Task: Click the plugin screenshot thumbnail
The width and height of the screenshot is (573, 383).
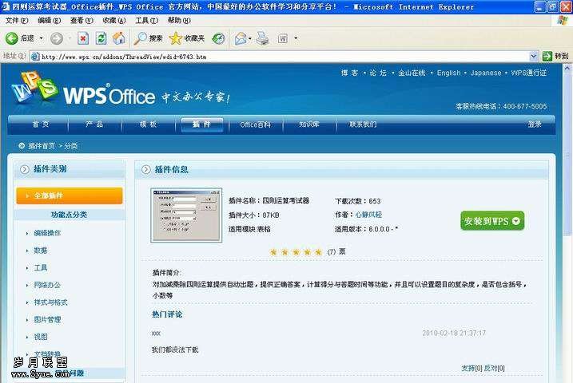Action: tap(186, 215)
